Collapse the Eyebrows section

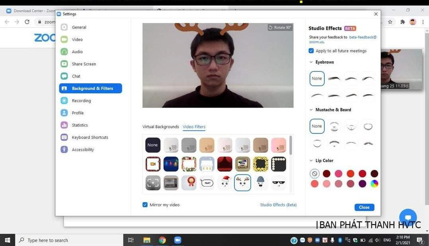pyautogui.click(x=311, y=62)
